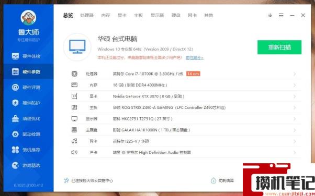315x196 pixels.
Task: Open the hamburger menu icon
Action: [x=281, y=16]
